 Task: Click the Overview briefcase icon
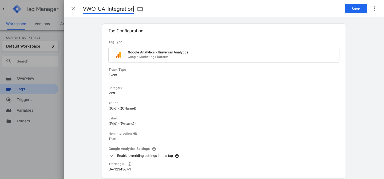9,78
